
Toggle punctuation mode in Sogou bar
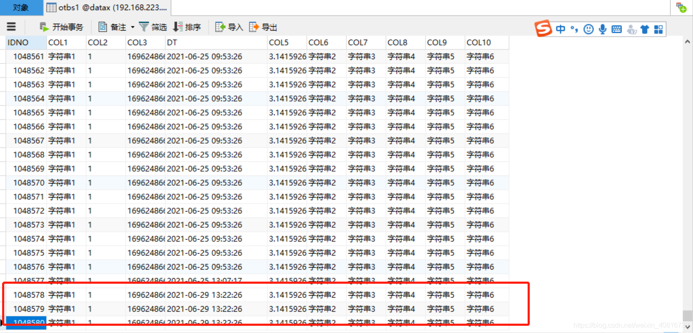coord(574,29)
